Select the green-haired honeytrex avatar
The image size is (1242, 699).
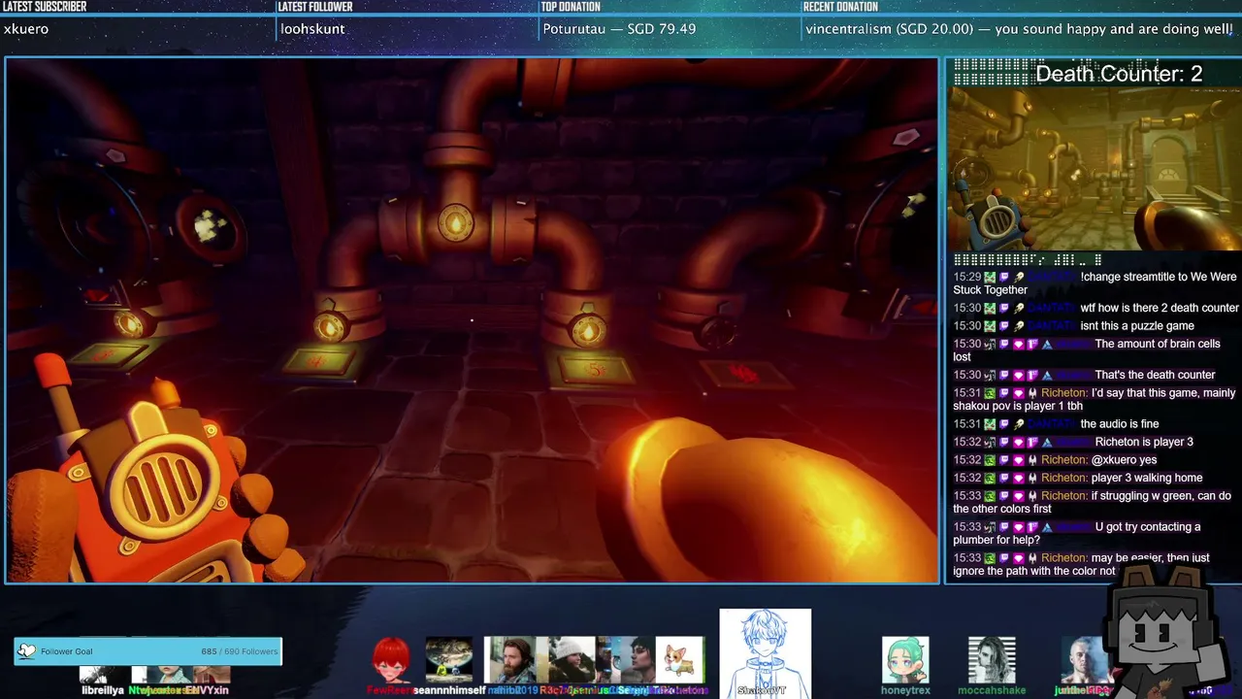[x=905, y=660]
